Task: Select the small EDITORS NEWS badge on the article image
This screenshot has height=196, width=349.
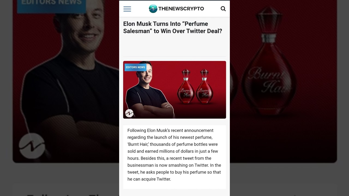Action: (x=136, y=67)
